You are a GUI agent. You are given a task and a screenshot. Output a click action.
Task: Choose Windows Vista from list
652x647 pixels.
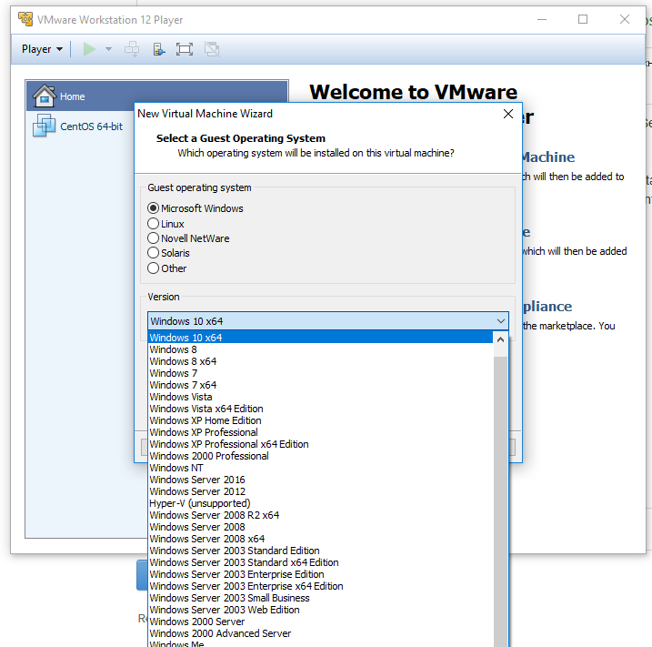321,397
